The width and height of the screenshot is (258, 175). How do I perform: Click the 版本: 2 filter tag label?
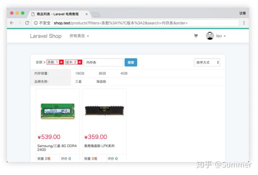coord(71,62)
